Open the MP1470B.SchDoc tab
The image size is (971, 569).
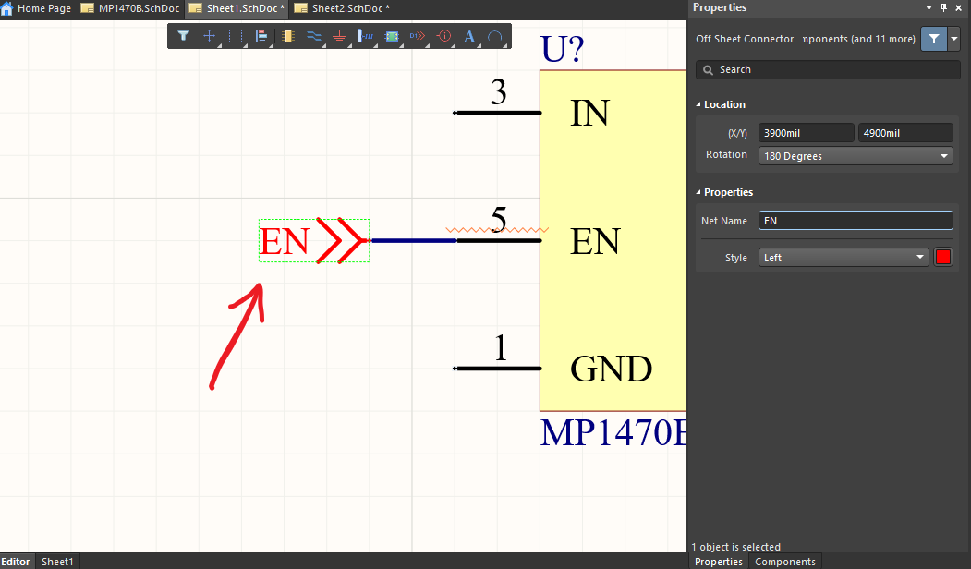[x=130, y=8]
